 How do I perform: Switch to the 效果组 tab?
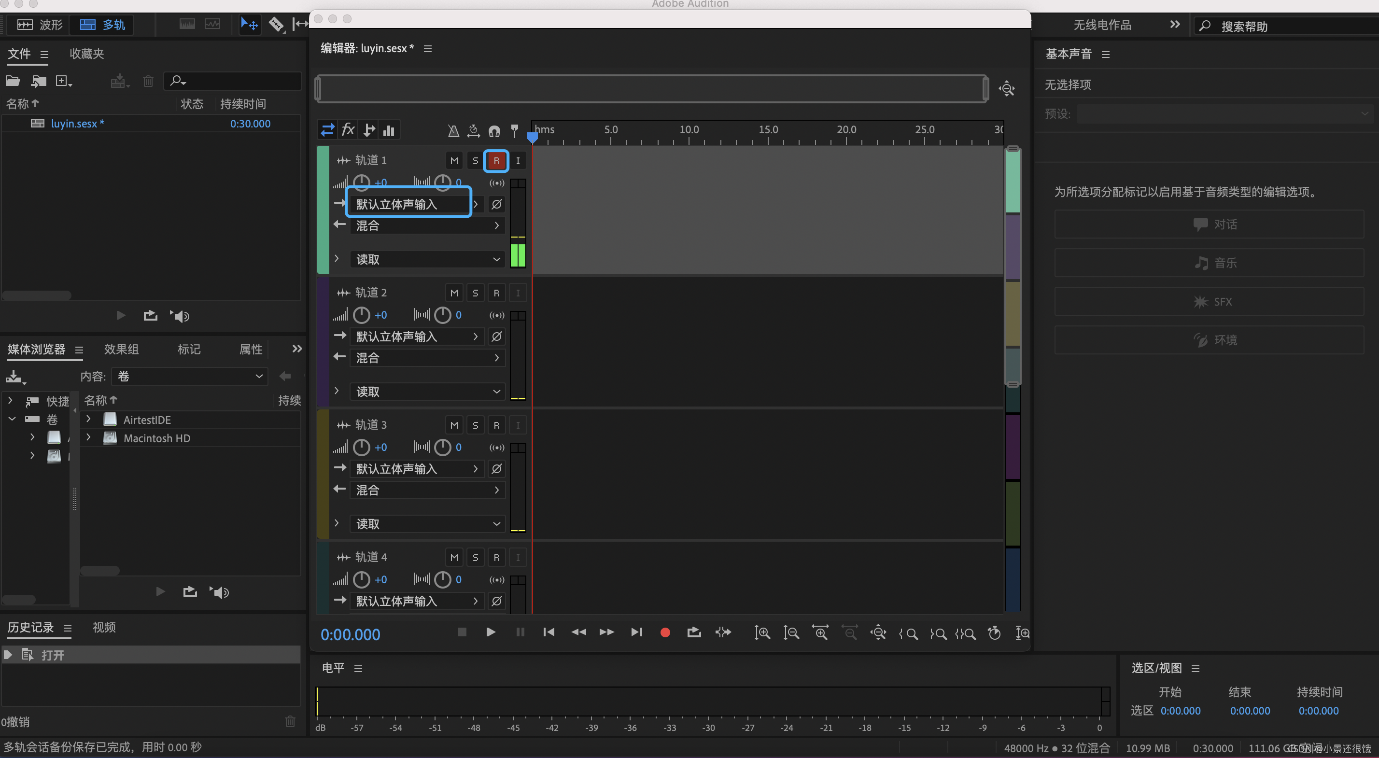pyautogui.click(x=121, y=350)
